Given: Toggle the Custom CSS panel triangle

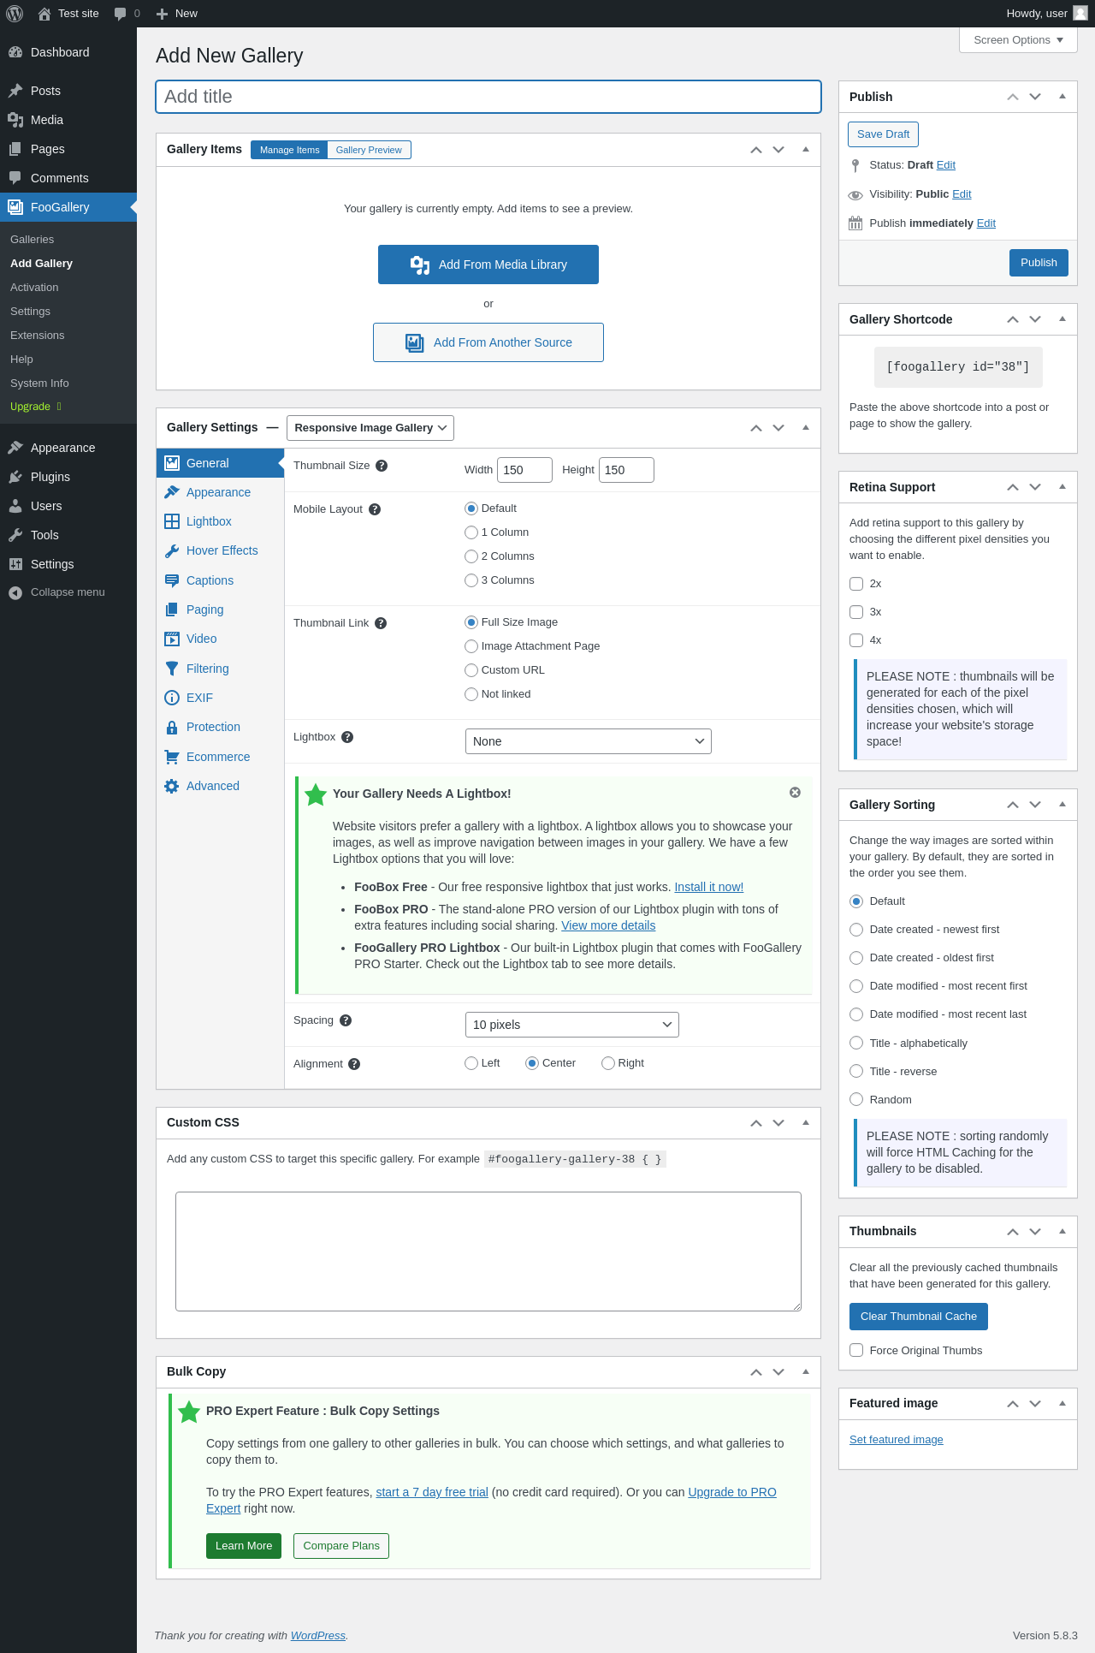Looking at the screenshot, I should 806,1122.
